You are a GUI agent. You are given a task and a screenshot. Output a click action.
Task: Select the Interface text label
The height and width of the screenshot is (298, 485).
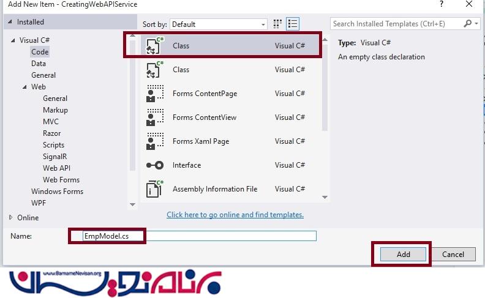(x=187, y=165)
